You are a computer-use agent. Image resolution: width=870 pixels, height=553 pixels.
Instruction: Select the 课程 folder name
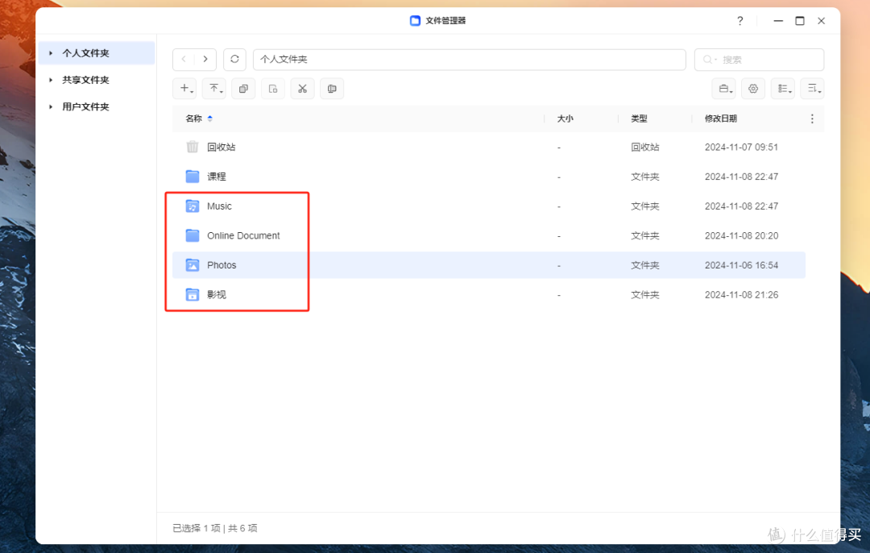pyautogui.click(x=217, y=177)
